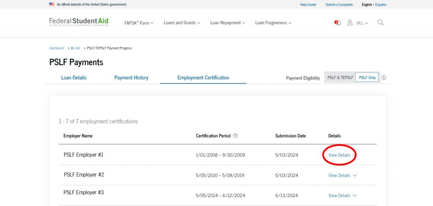Switch to the Loan Details tab

[x=74, y=78]
